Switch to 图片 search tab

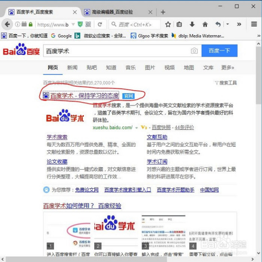150,68
